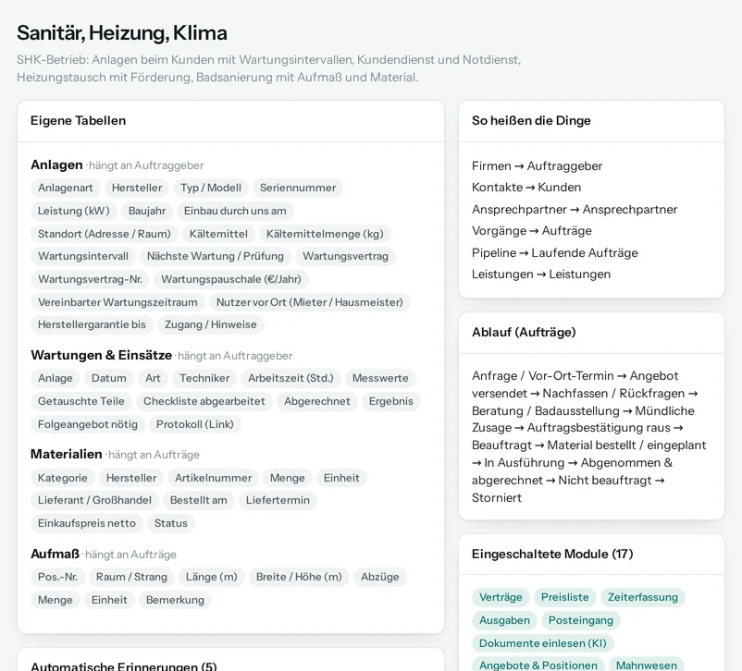The height and width of the screenshot is (671, 742).
Task: Click the Bemerkung chip
Action: pyautogui.click(x=175, y=600)
